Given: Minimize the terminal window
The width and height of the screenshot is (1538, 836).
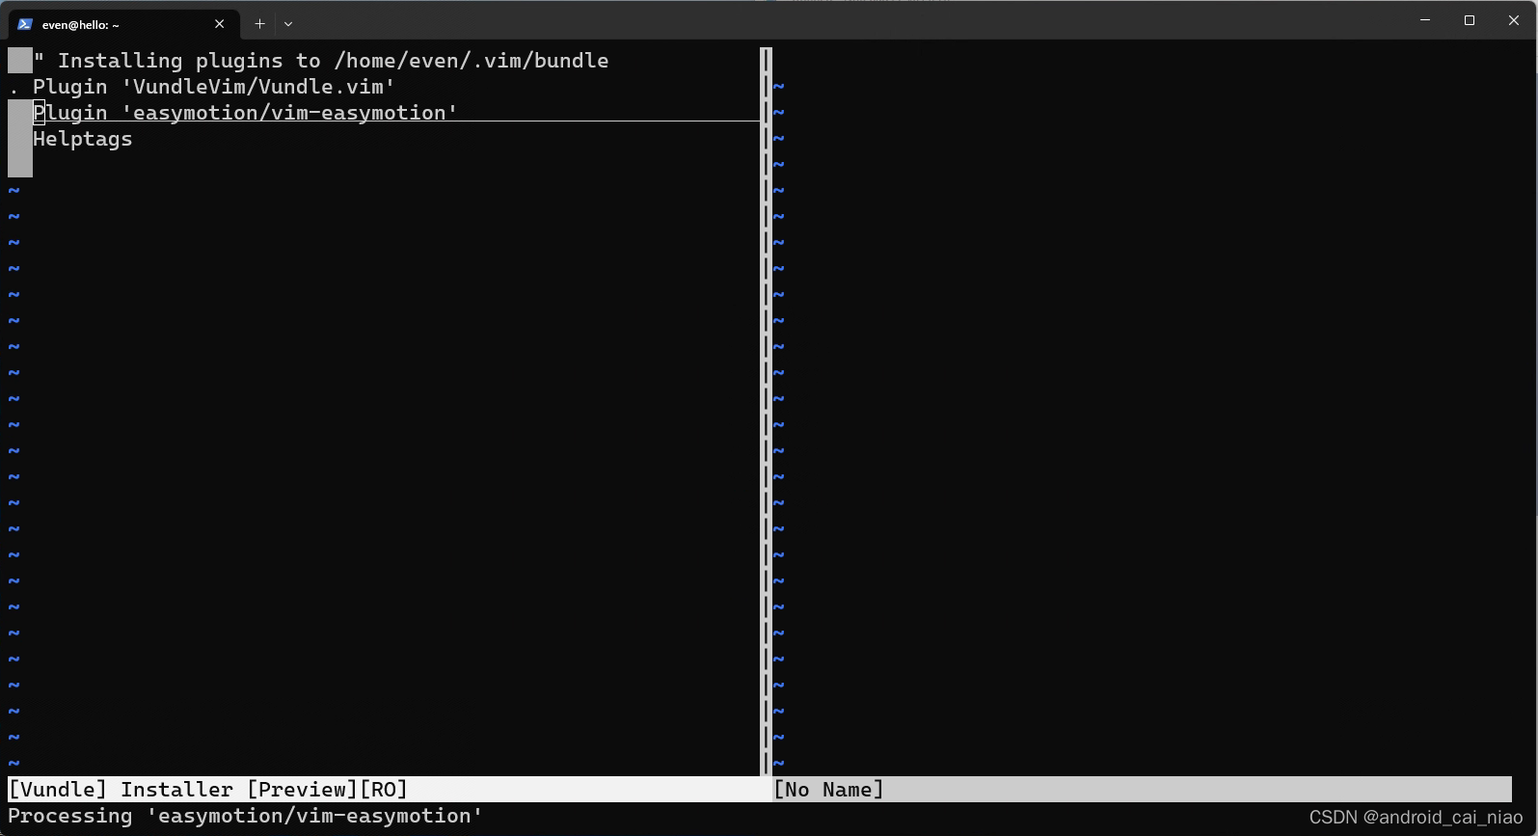Looking at the screenshot, I should click(x=1425, y=20).
